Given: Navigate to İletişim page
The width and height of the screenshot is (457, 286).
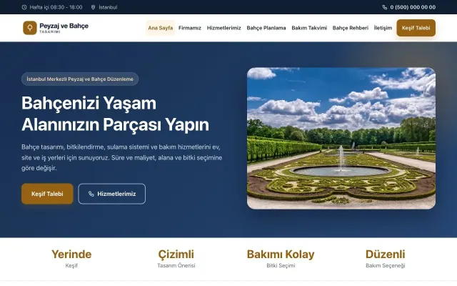Looking at the screenshot, I should coord(383,28).
